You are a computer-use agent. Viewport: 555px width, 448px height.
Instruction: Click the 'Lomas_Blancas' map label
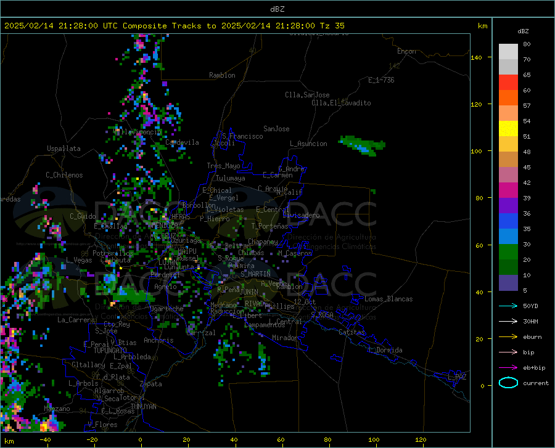click(x=388, y=299)
